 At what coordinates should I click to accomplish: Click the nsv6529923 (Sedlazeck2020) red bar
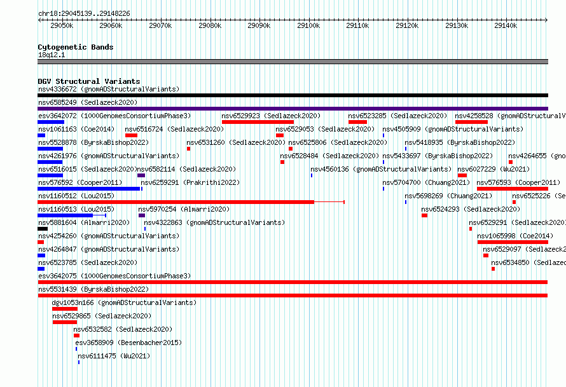point(258,122)
